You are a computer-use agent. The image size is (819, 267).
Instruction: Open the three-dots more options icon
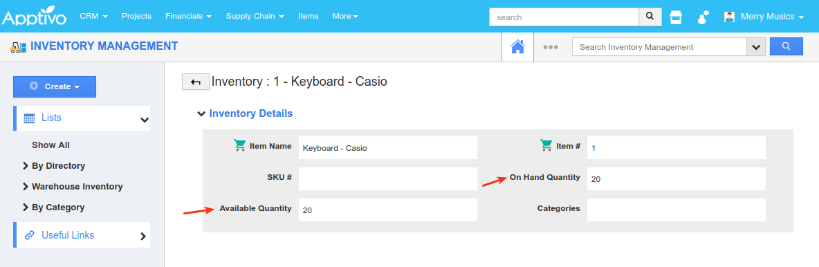click(551, 47)
